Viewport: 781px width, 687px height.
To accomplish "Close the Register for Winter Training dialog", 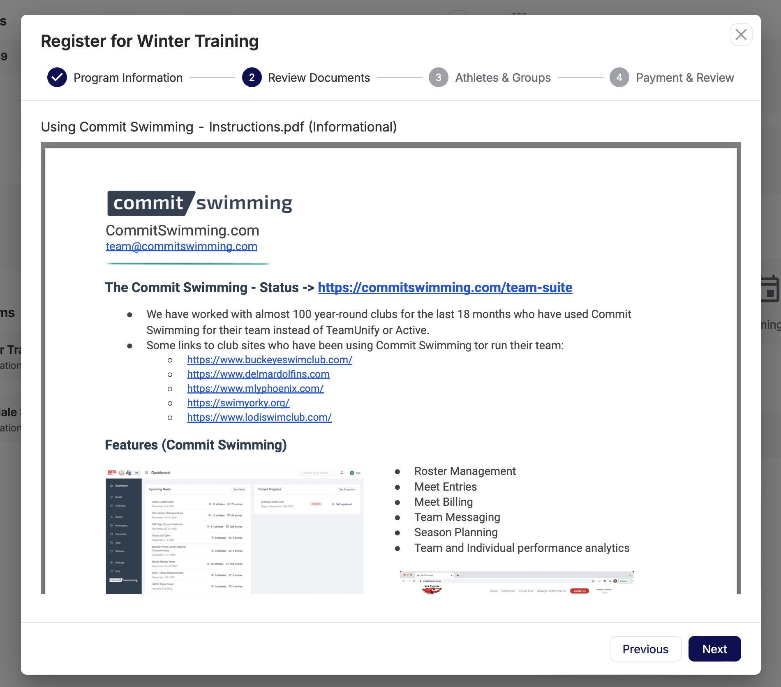I will click(x=741, y=35).
